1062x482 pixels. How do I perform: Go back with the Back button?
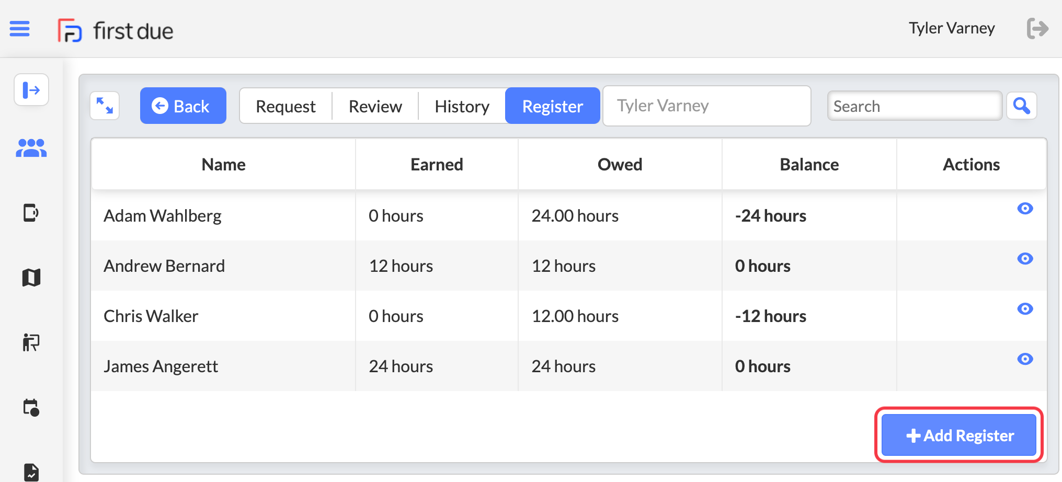[x=183, y=106]
